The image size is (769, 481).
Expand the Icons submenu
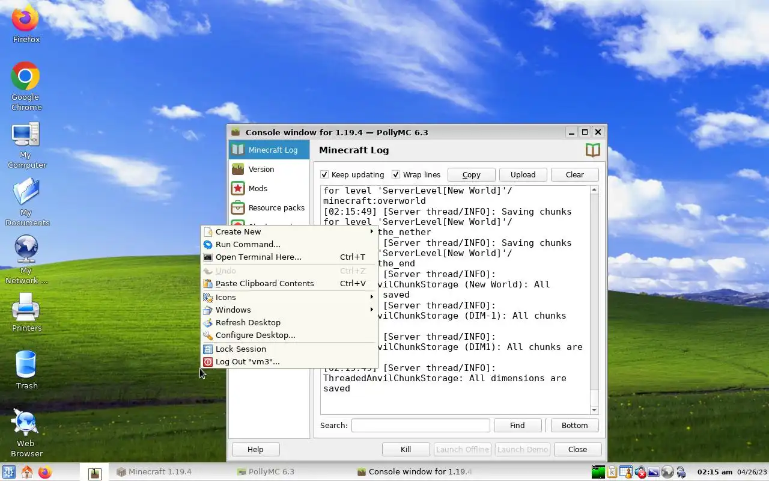289,297
